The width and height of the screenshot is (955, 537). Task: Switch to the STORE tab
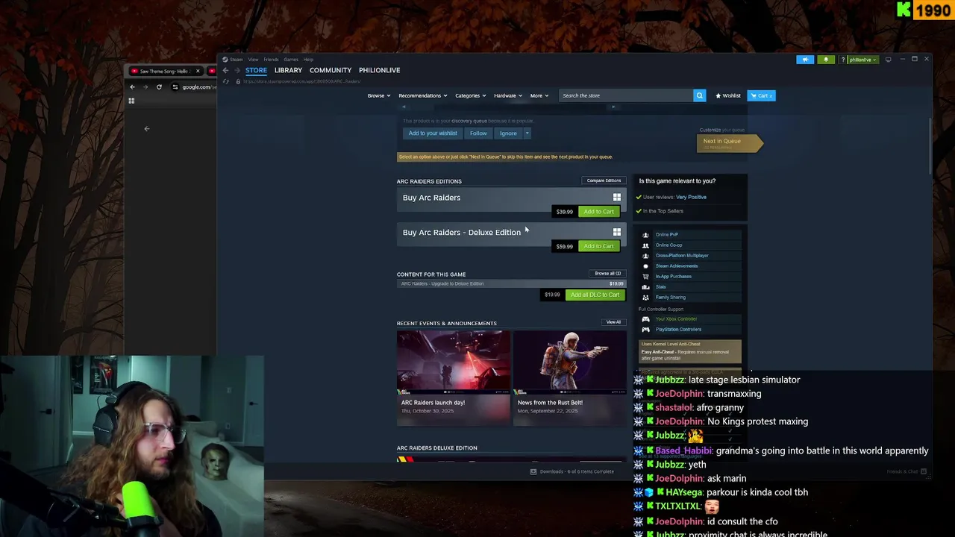pyautogui.click(x=256, y=70)
